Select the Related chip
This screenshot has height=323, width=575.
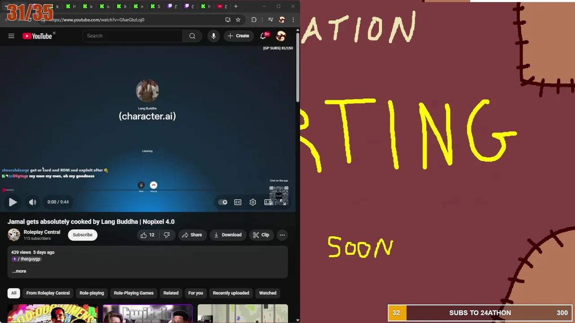tap(171, 293)
